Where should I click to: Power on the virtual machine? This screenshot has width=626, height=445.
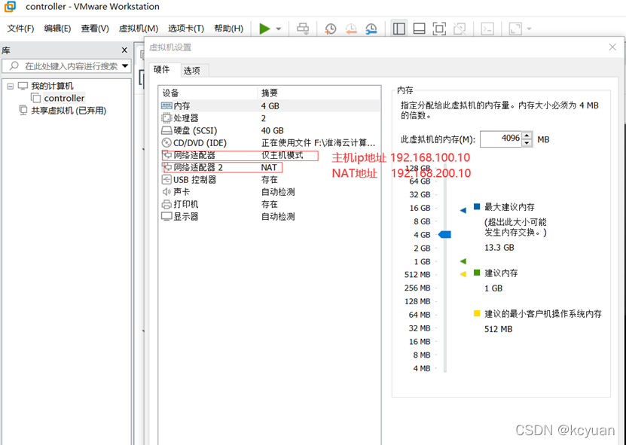(263, 28)
